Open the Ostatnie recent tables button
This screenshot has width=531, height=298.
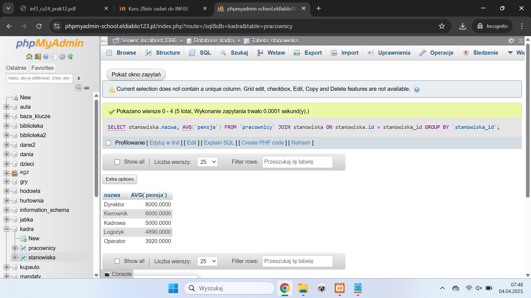pyautogui.click(x=16, y=68)
